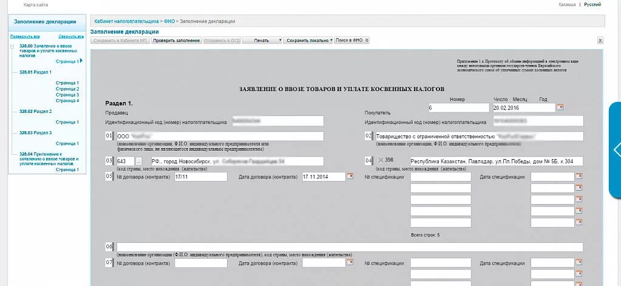Image resolution: width=621 pixels, height=286 pixels.
Task: Open Страница 1 under 328.04 Приложение
Action: [x=67, y=169]
